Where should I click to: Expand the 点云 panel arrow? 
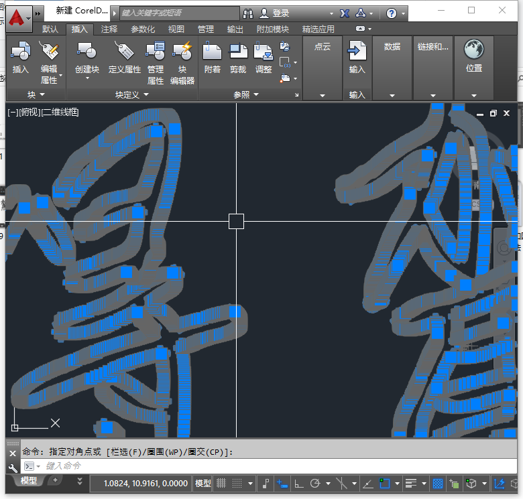click(323, 96)
